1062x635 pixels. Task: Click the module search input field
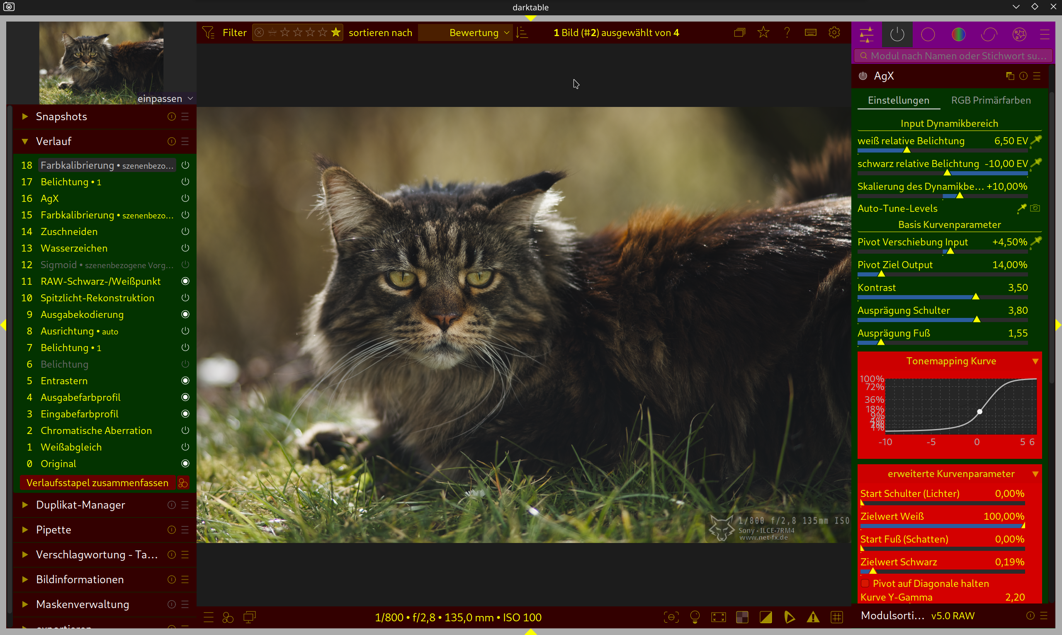(x=955, y=56)
